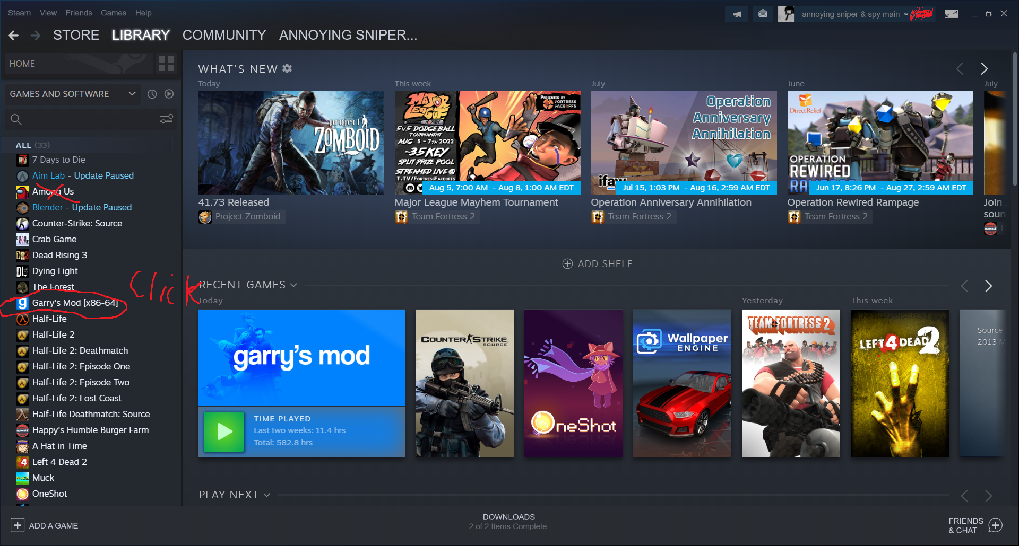This screenshot has width=1019, height=546.
Task: Open the Counter-Strike Source game cover
Action: [x=464, y=383]
